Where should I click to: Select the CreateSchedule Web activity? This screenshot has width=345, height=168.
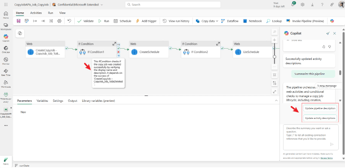(149, 50)
